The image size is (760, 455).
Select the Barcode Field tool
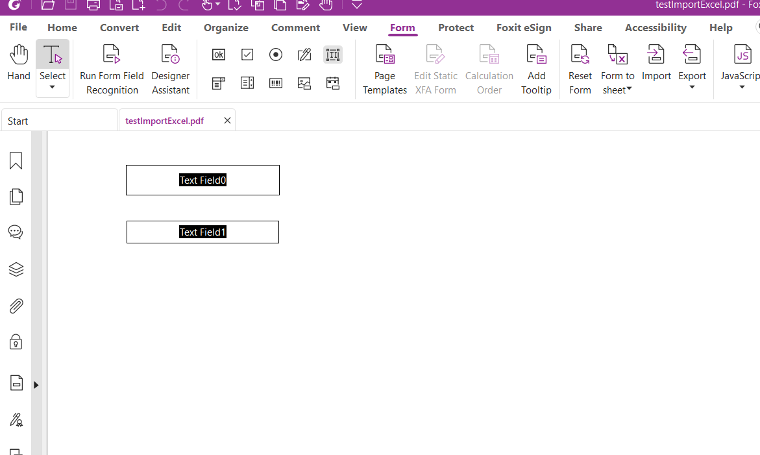click(x=275, y=83)
